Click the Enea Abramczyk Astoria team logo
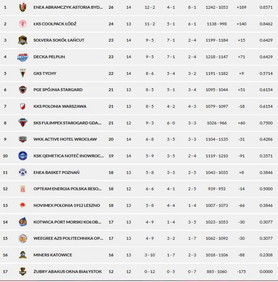Screen dimensions: 278x282 click(23, 7)
